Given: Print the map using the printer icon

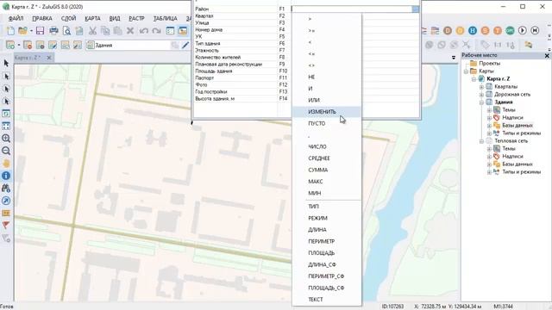Looking at the screenshot, I should pyautogui.click(x=53, y=31).
